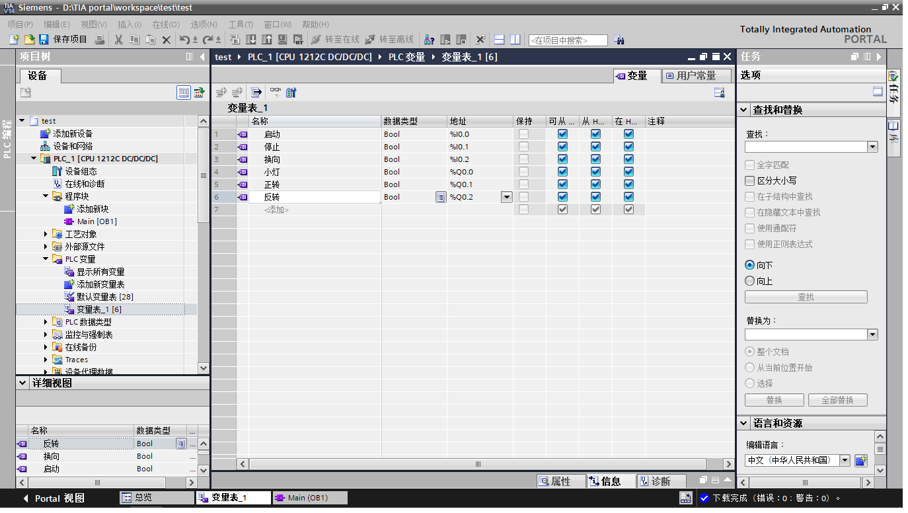Click the Upload from device icon
The height and width of the screenshot is (513, 908).
pos(267,40)
